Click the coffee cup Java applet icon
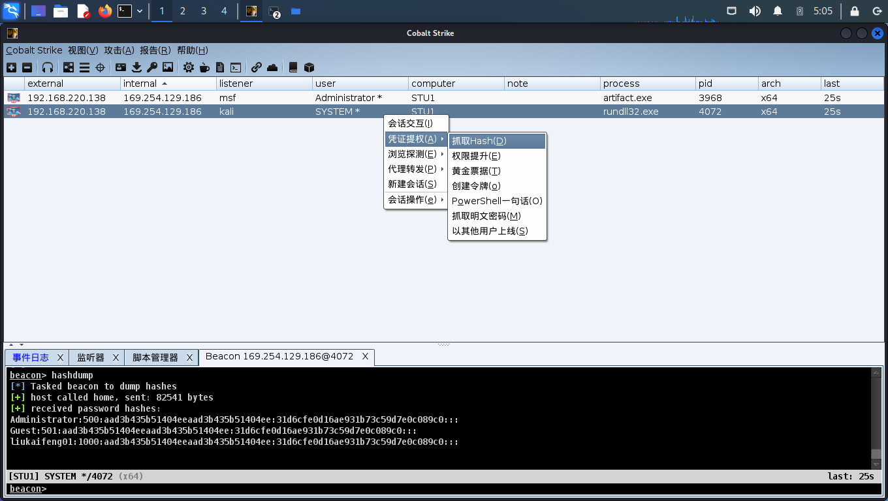This screenshot has width=888, height=501. coord(204,67)
